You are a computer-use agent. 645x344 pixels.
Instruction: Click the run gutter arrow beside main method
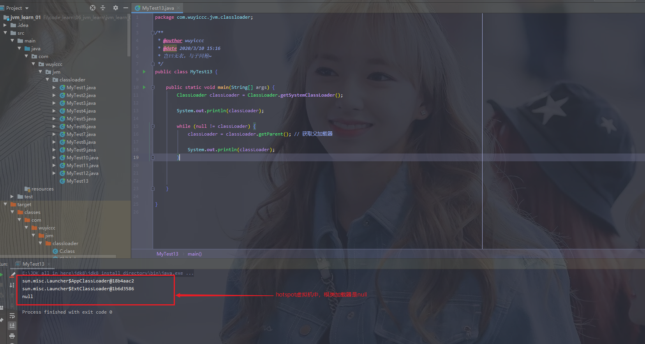click(144, 87)
